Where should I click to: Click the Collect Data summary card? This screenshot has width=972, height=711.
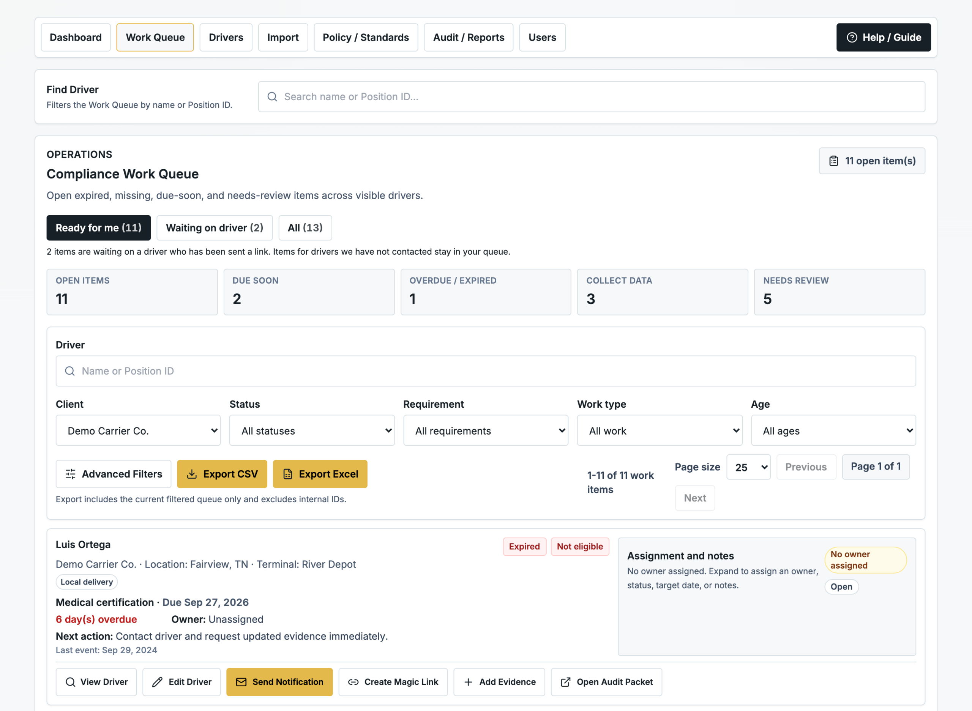(662, 292)
